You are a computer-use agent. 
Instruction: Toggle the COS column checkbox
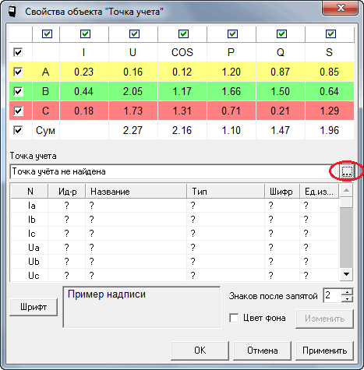click(x=183, y=33)
